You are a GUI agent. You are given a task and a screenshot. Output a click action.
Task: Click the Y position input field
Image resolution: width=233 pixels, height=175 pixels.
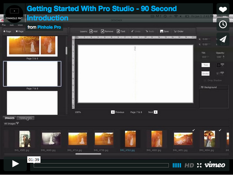(206, 44)
